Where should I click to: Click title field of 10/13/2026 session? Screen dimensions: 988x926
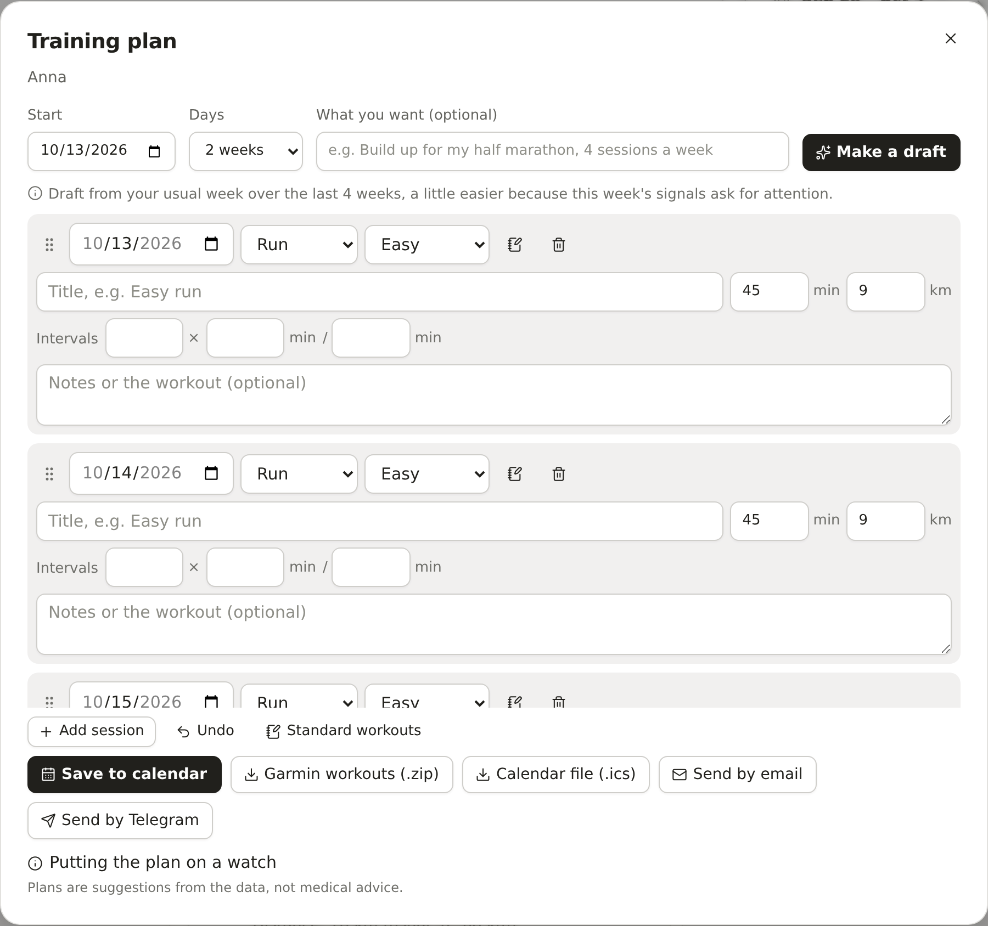[x=380, y=292]
